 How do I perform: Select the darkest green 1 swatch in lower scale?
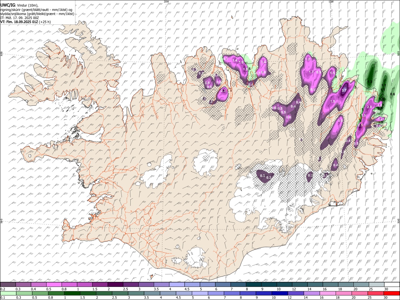[72, 293]
